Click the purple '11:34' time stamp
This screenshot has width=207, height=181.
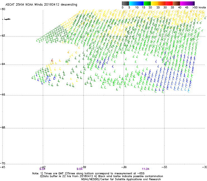[x=146, y=169]
